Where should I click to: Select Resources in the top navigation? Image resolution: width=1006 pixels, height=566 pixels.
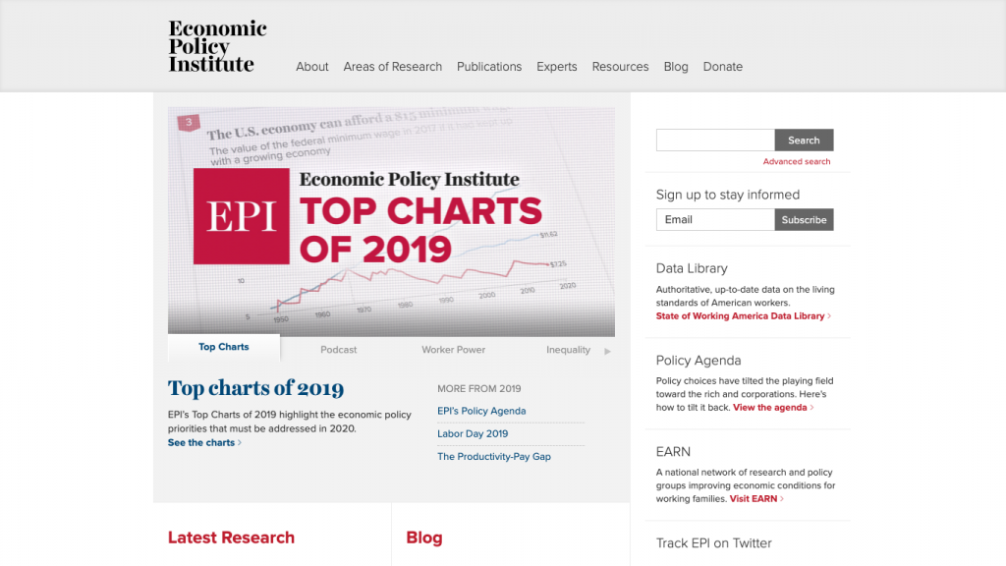[x=621, y=67]
